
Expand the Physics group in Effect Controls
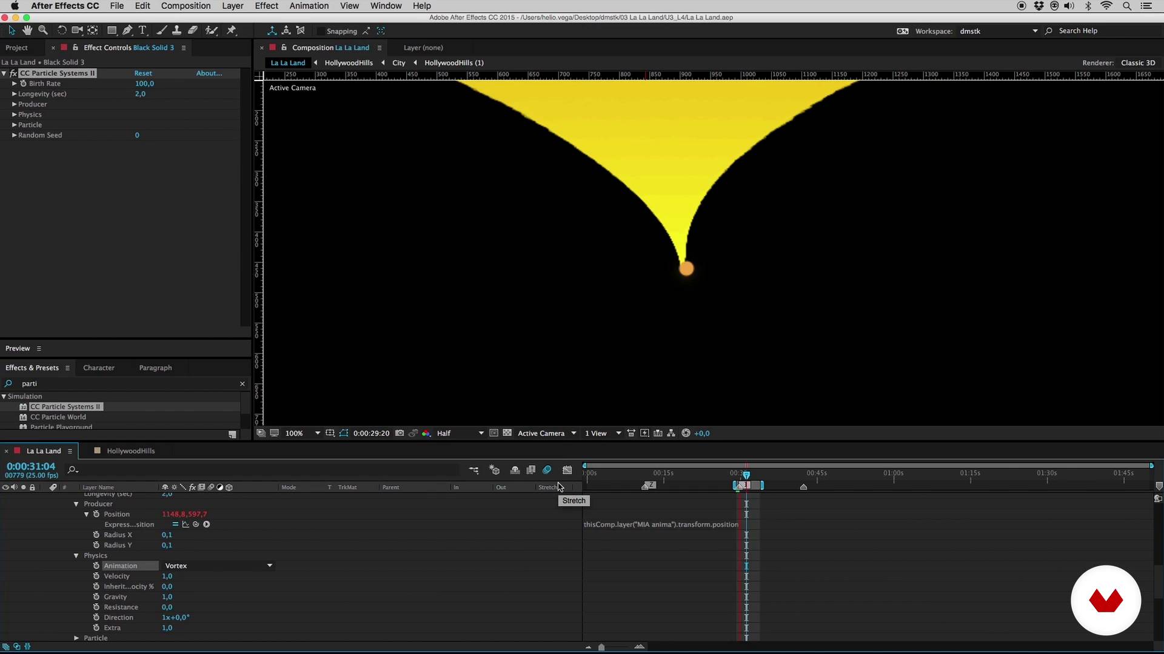coord(15,114)
